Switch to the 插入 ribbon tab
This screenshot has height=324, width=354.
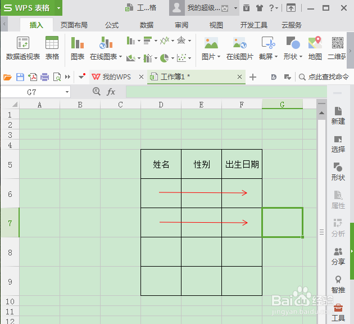[37, 25]
